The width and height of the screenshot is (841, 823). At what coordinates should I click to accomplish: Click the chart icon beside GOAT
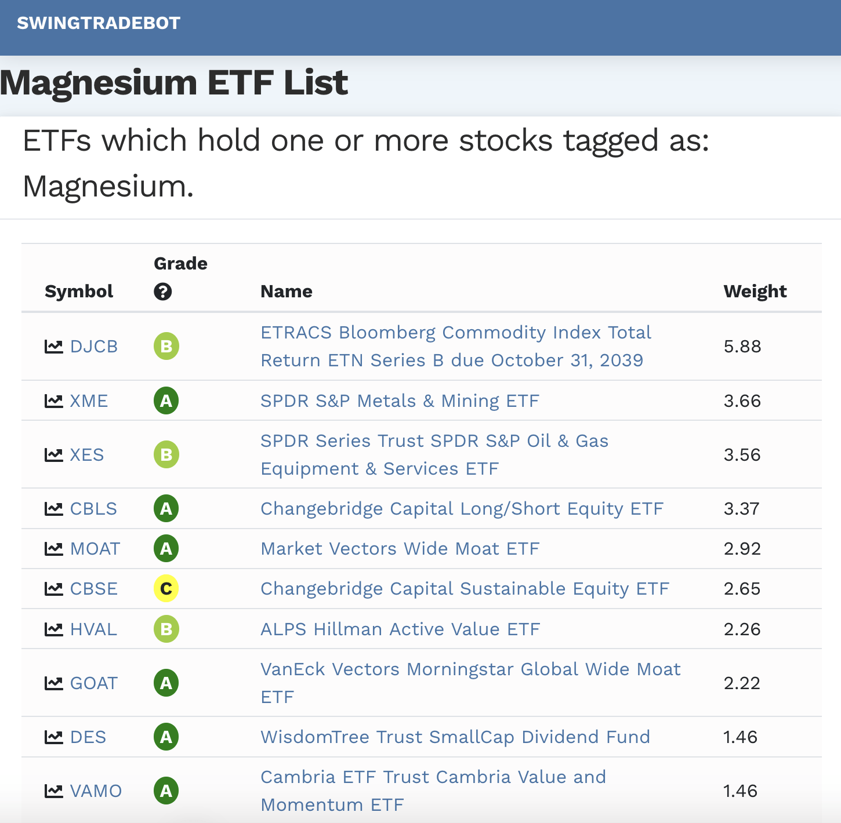[x=54, y=683]
